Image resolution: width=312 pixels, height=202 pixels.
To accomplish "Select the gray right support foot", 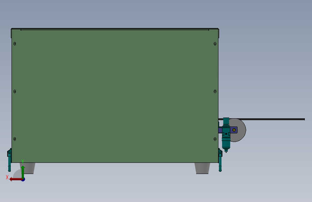I will (x=202, y=169).
